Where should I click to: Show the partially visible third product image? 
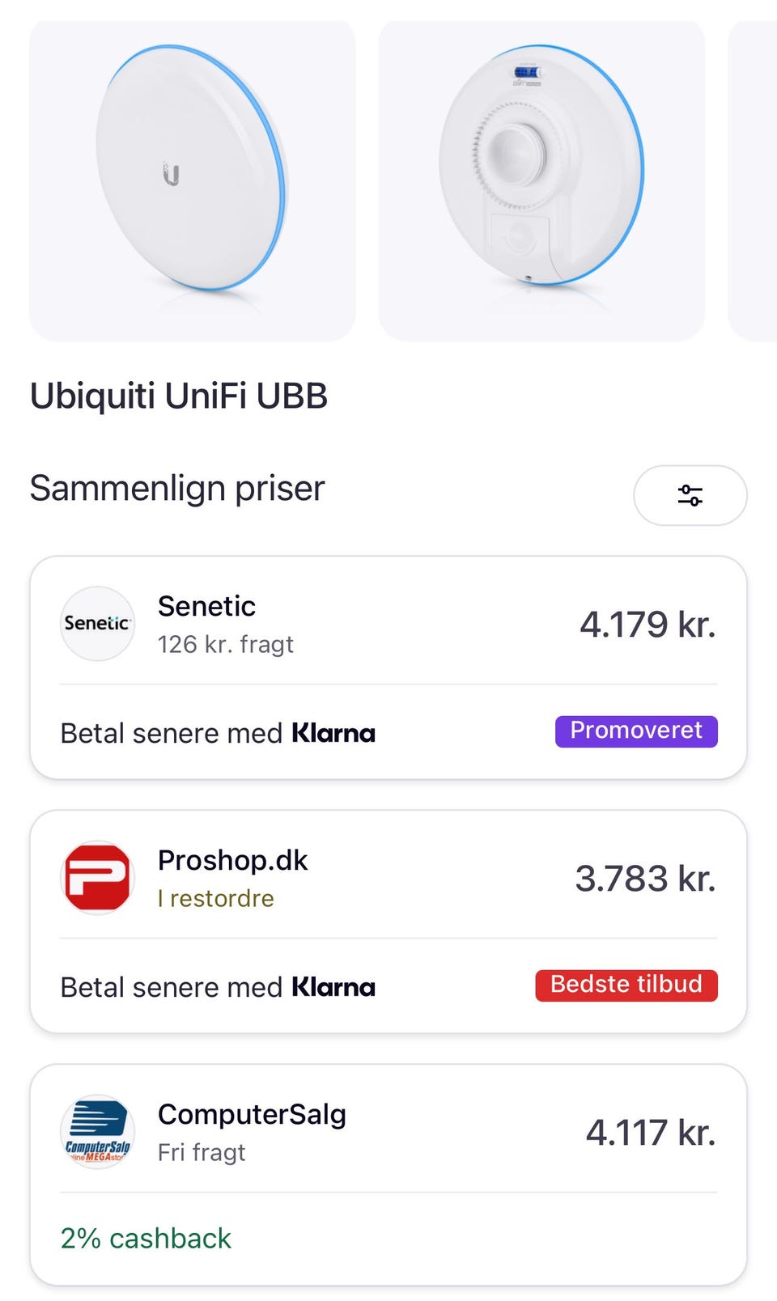point(754,180)
